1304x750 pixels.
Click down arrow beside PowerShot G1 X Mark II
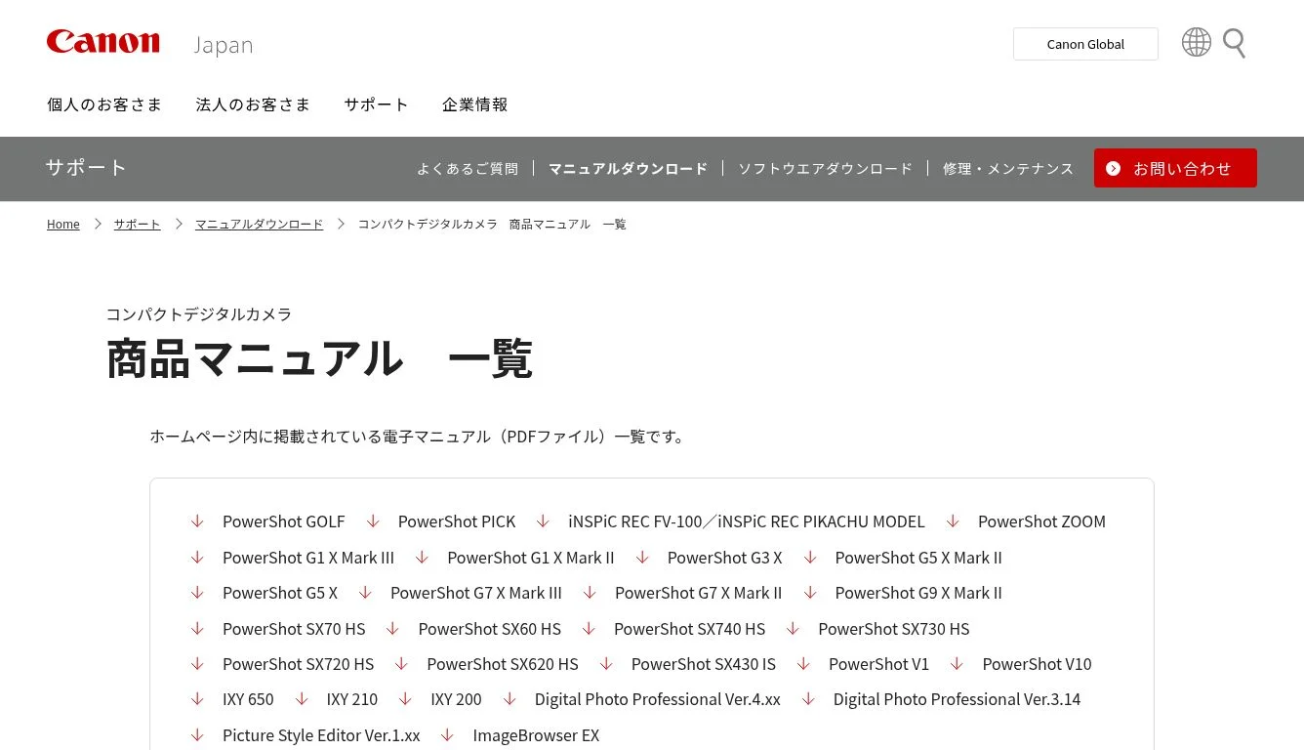(422, 558)
